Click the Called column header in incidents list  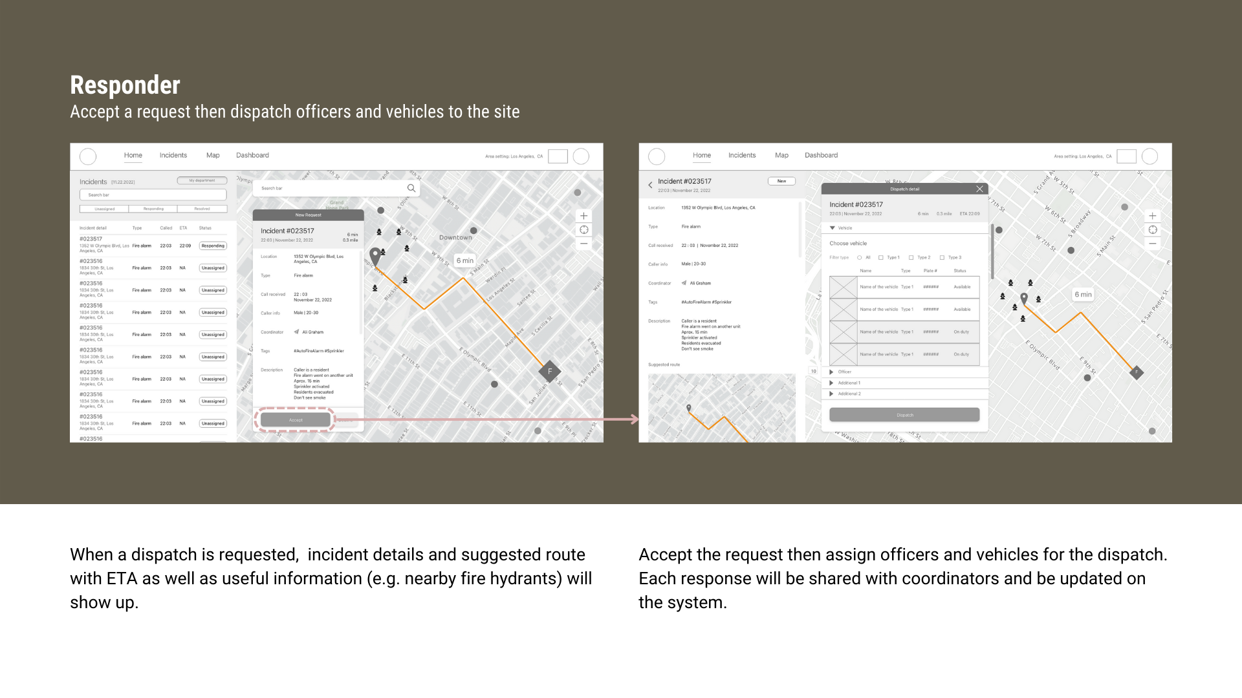(166, 228)
